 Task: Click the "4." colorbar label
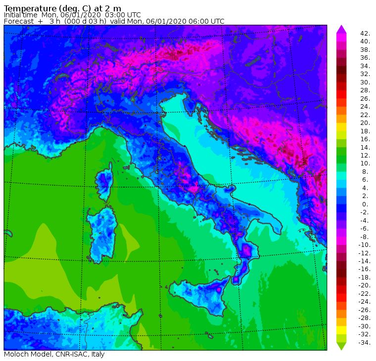click(365, 188)
